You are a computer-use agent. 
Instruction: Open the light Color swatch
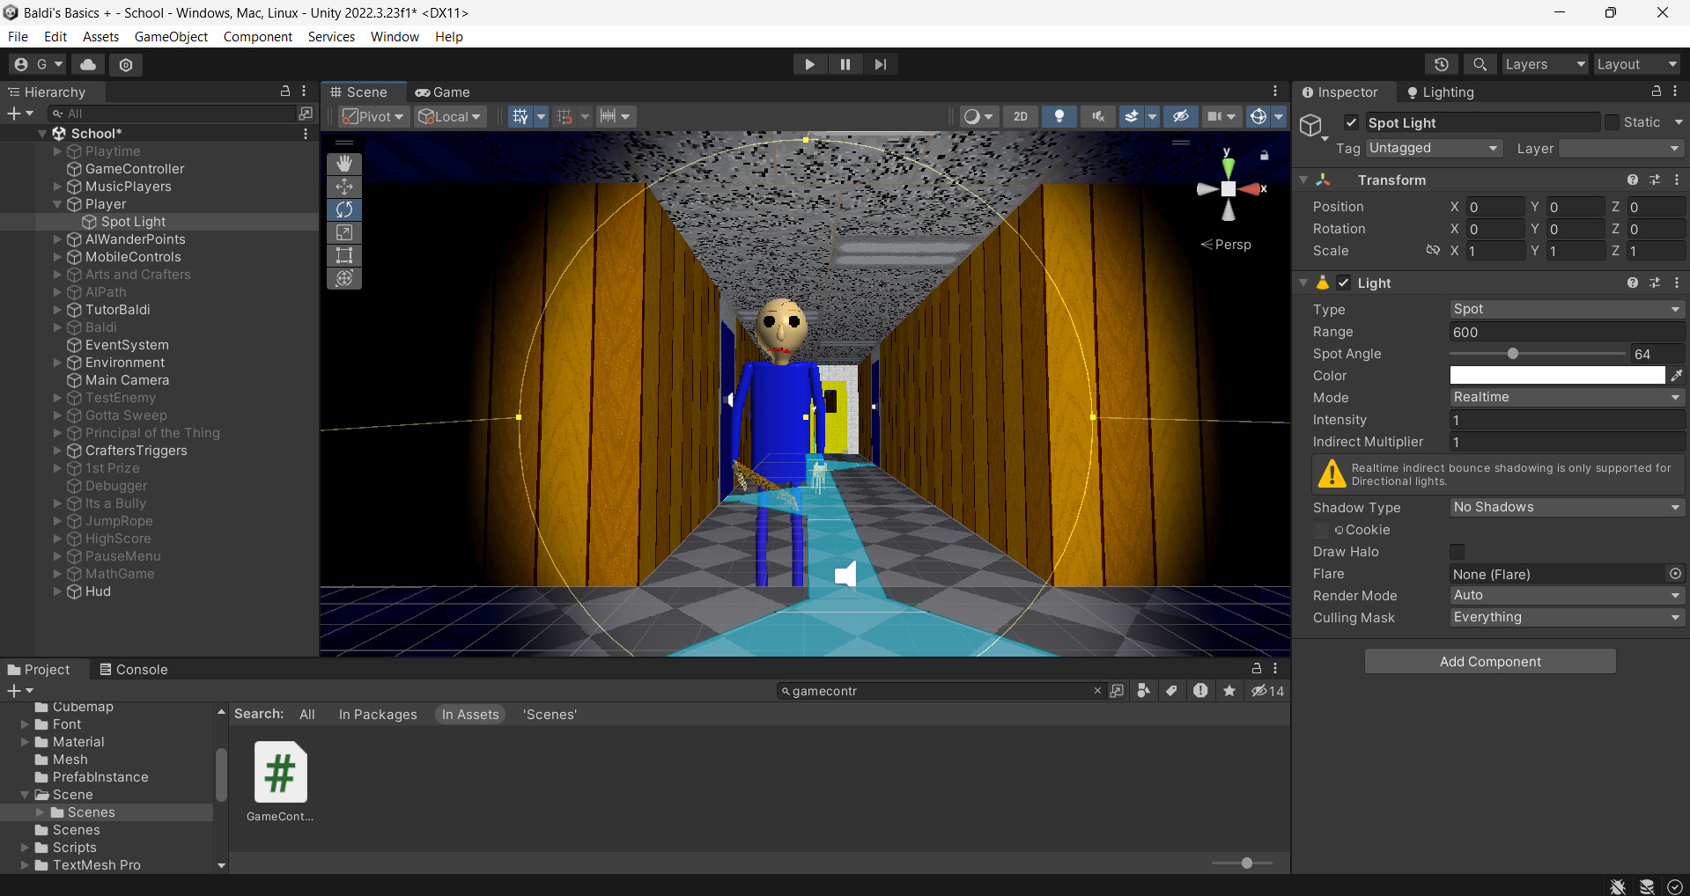[x=1557, y=376]
